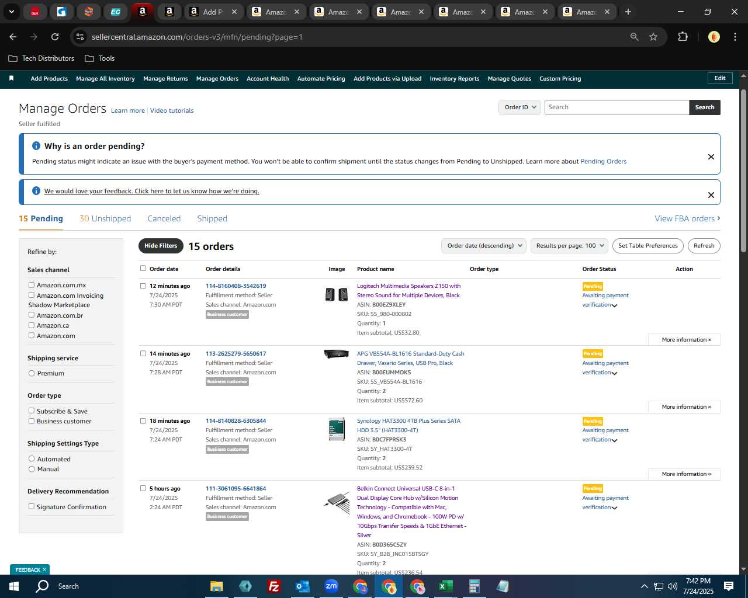This screenshot has height=598, width=748.
Task: Switch to the Shipped tab
Action: (x=212, y=218)
